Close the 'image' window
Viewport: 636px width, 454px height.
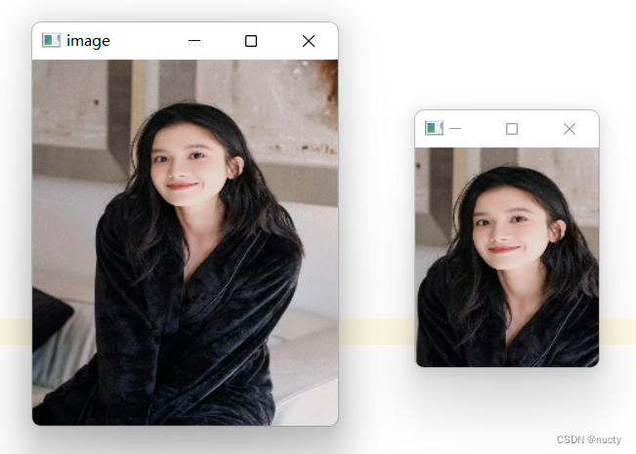pos(309,41)
